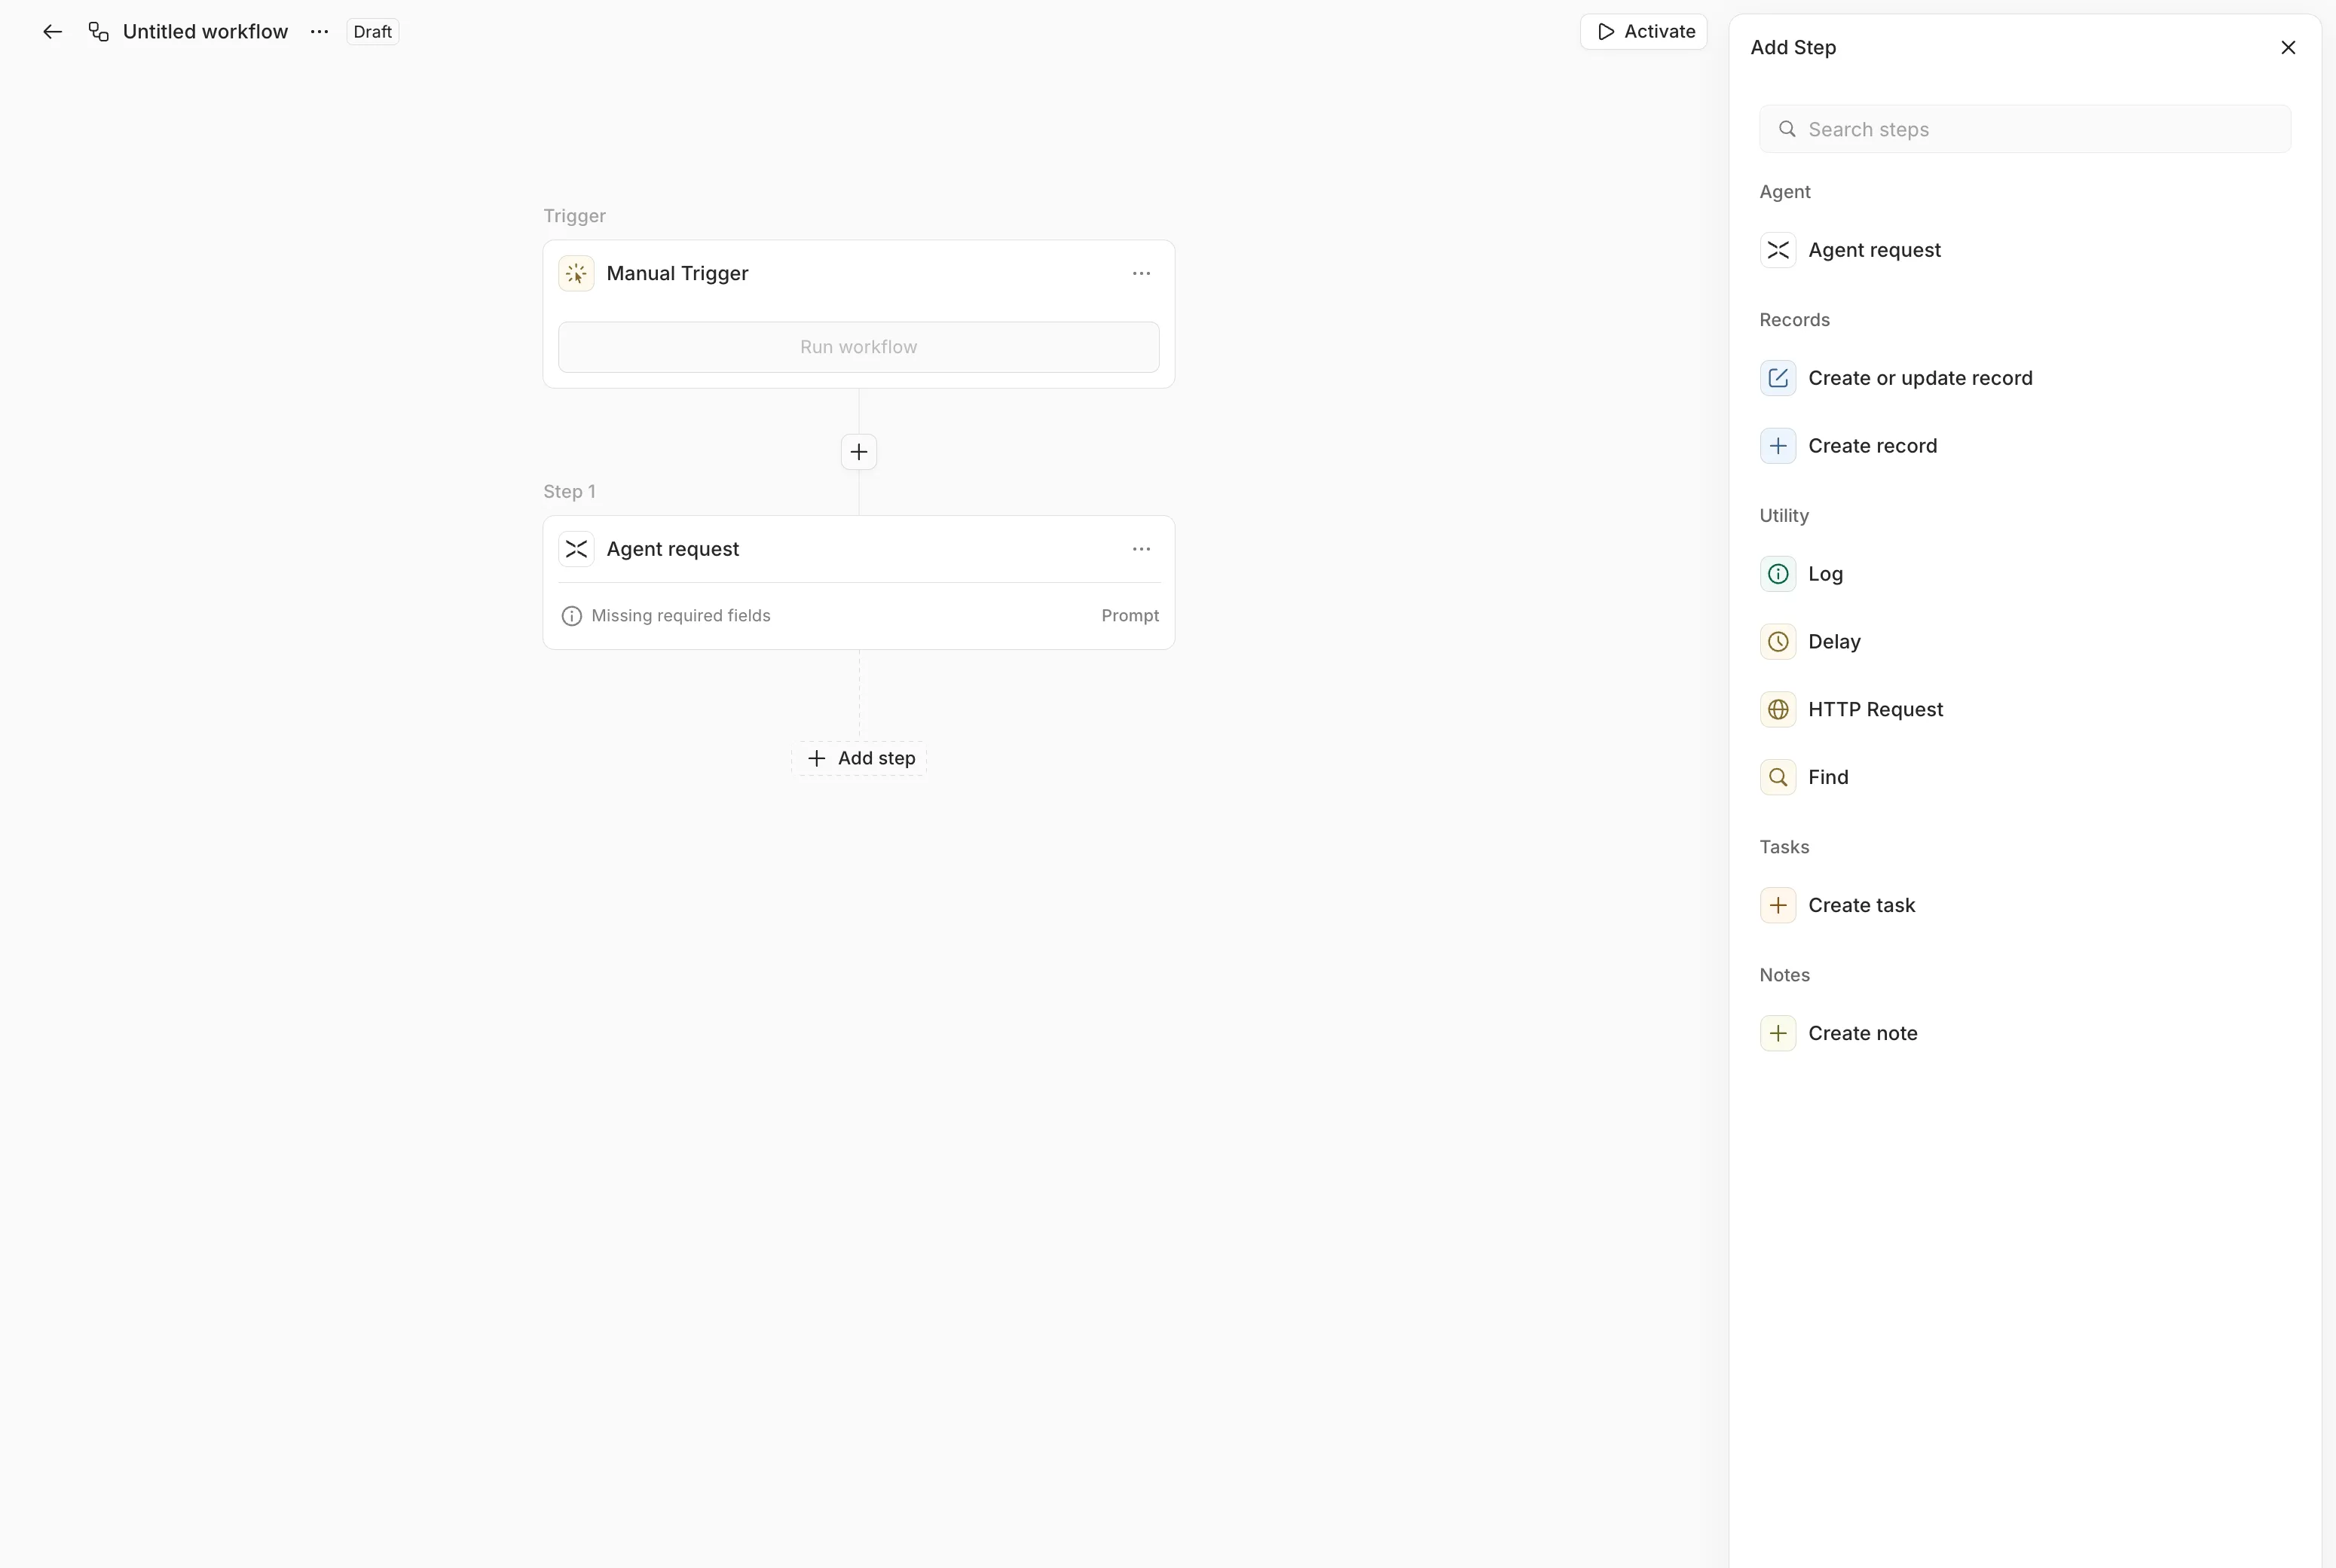Open the workflow title ellipsis menu
Screen dimensions: 2336x1568
[x=318, y=31]
